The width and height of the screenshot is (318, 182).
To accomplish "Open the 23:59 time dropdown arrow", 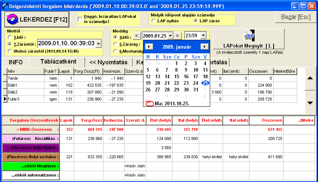I will click(x=203, y=36).
